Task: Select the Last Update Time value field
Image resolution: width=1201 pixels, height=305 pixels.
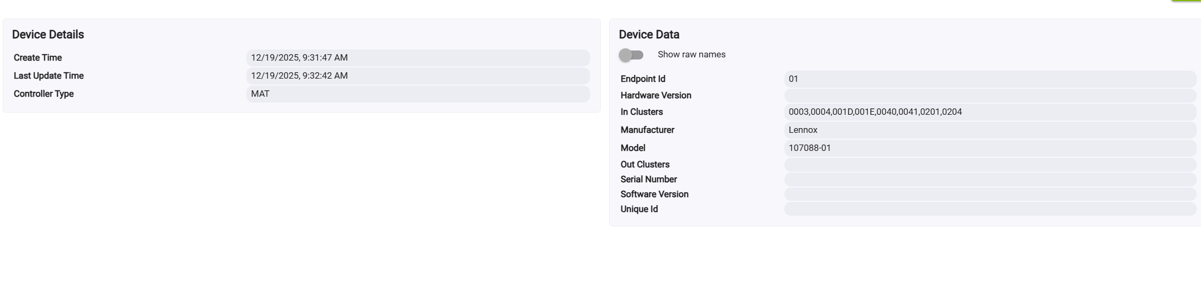Action: click(x=418, y=76)
